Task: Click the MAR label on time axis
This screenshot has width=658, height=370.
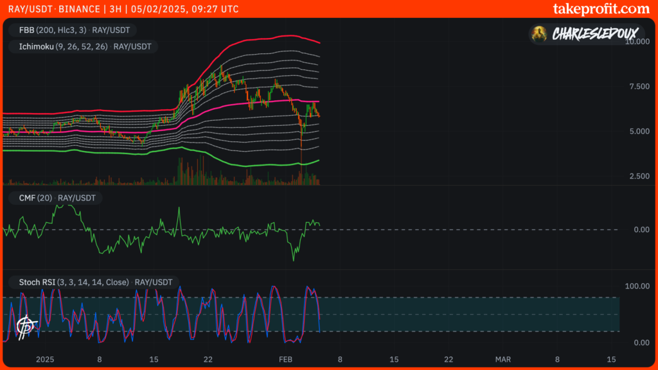Action: pos(502,359)
